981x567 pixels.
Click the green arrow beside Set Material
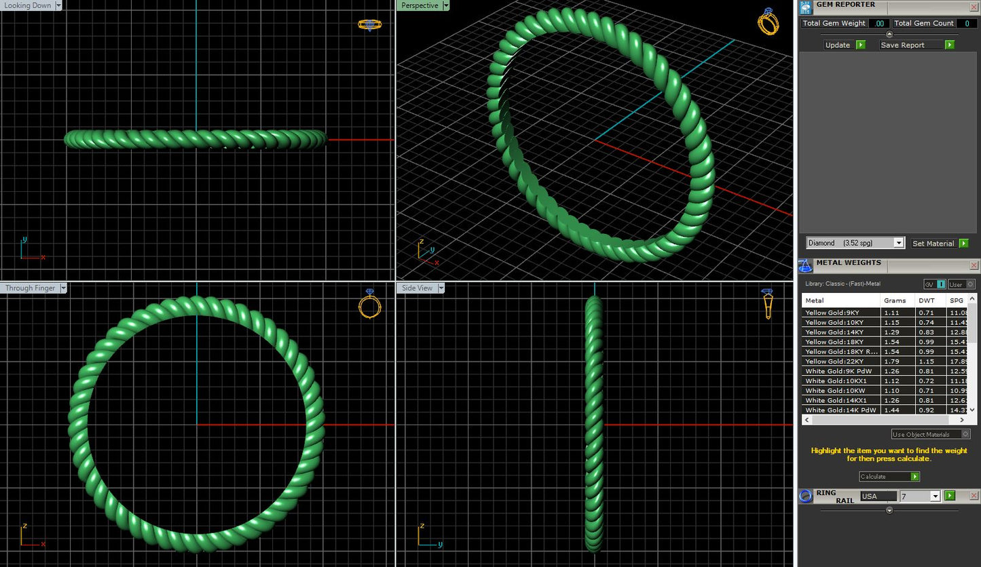(965, 243)
